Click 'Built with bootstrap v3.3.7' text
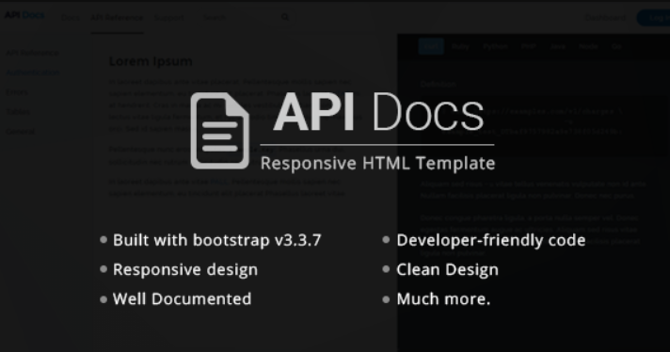Image resolution: width=670 pixels, height=352 pixels. tap(216, 240)
